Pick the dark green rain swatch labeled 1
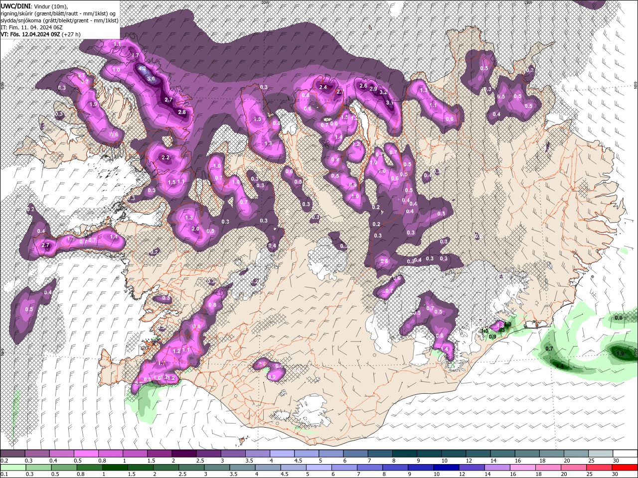Image resolution: width=638 pixels, height=478 pixels. pos(115,468)
